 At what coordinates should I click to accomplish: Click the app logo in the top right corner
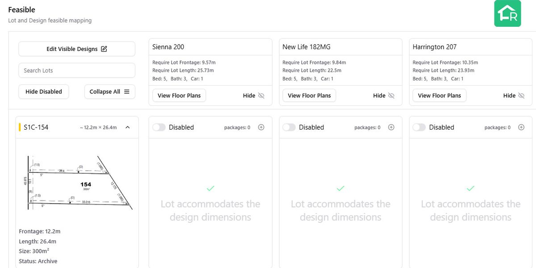(x=507, y=13)
